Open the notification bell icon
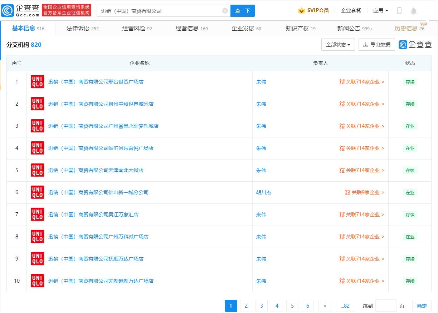The image size is (438, 313). point(414,10)
